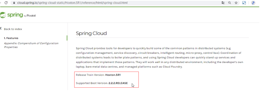Bookmark this page with the star icon

236,3
